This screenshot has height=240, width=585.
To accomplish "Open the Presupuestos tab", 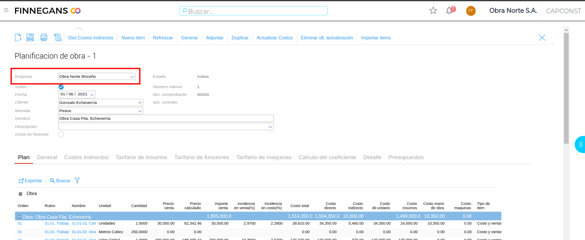I will [406, 157].
